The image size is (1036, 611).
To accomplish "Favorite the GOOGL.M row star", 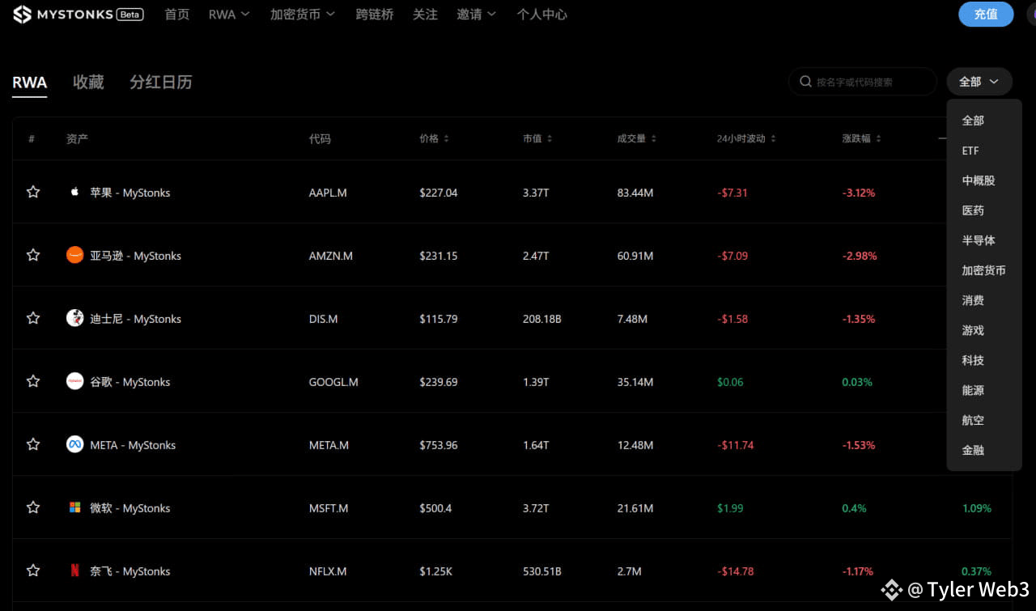I will pos(33,381).
